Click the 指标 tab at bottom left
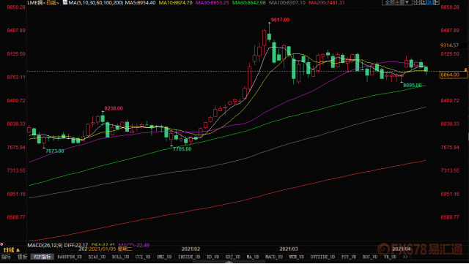 [x=6, y=257]
